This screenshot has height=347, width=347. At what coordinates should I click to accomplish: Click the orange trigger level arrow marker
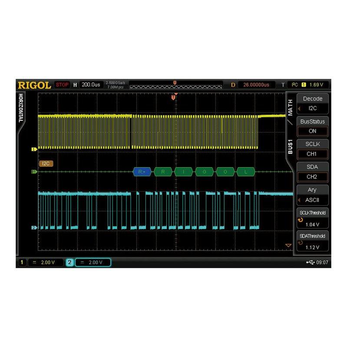pyautogui.click(x=288, y=245)
